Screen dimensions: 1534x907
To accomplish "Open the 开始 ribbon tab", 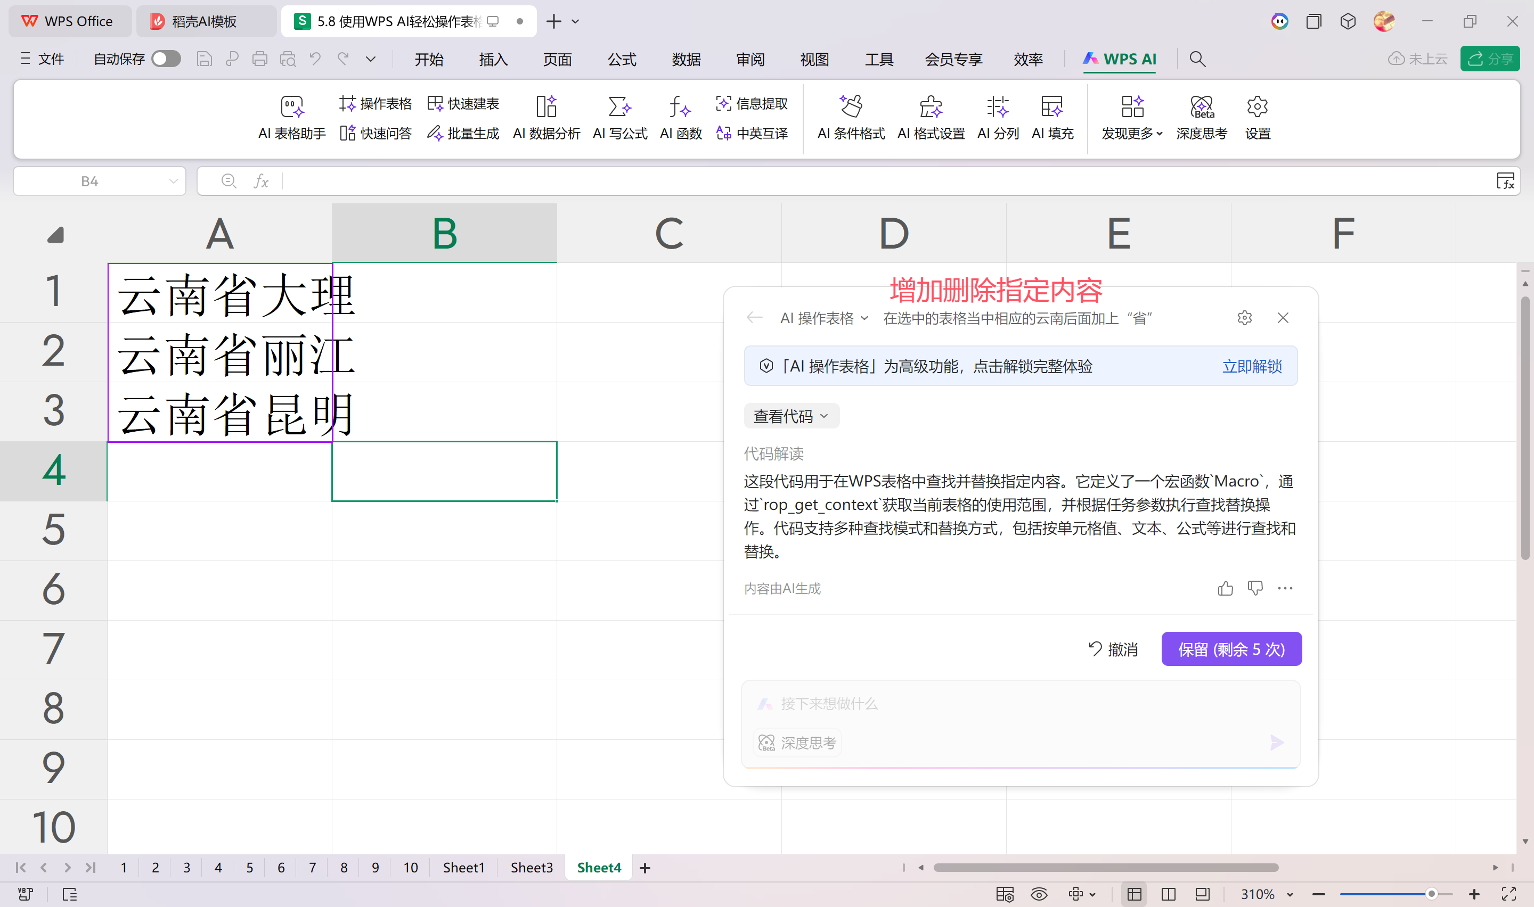I will (429, 59).
